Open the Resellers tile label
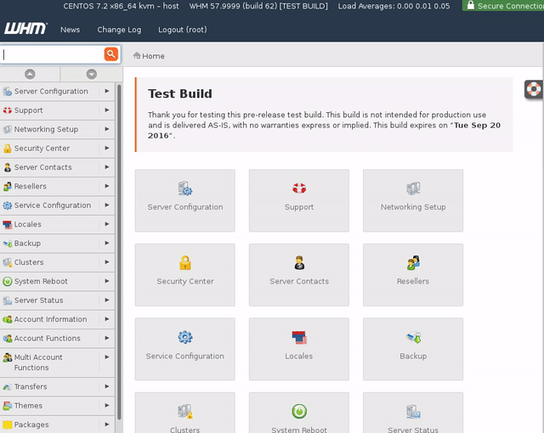The image size is (544, 433). pyautogui.click(x=413, y=281)
